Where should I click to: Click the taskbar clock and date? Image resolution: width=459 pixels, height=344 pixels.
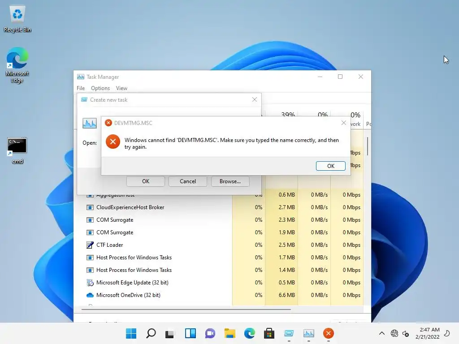pyautogui.click(x=427, y=333)
